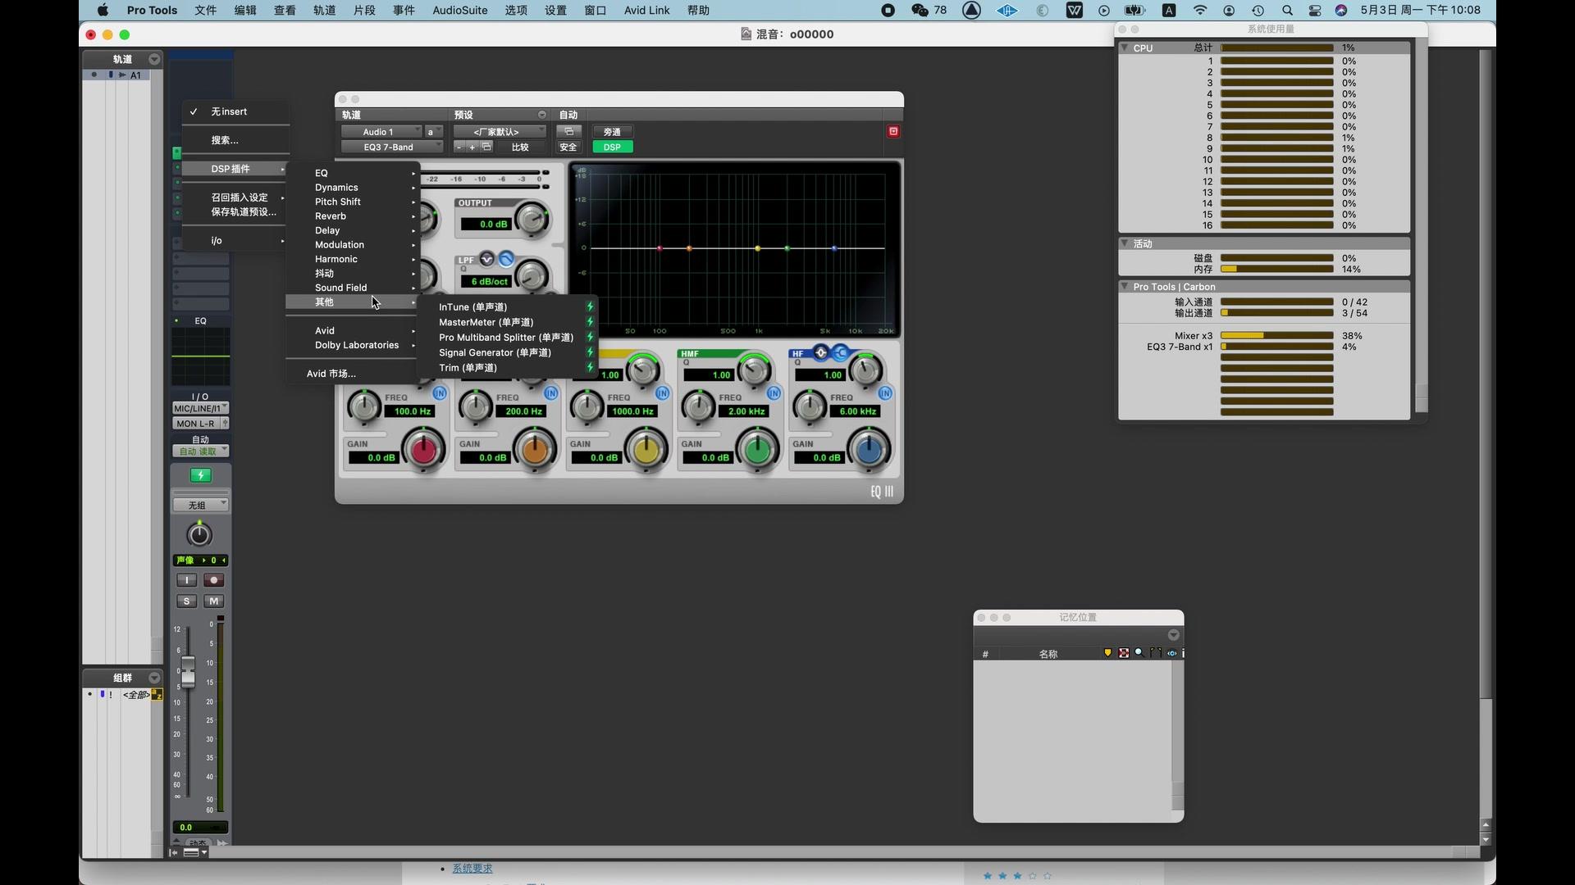
Task: Click the track visibility eye icon in Memory Locations
Action: click(x=1171, y=653)
